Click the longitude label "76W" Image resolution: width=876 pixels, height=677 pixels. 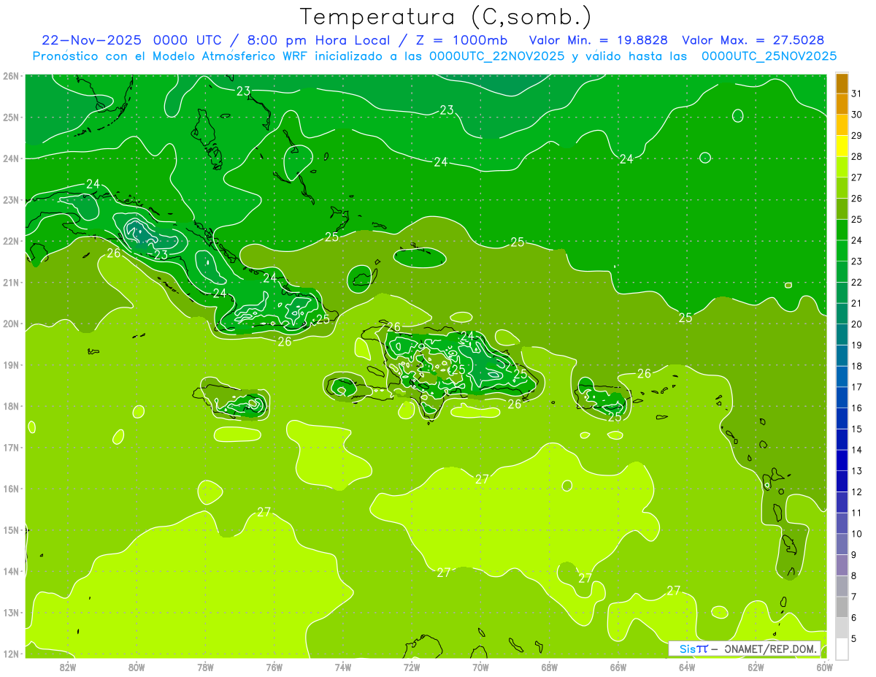(x=274, y=666)
